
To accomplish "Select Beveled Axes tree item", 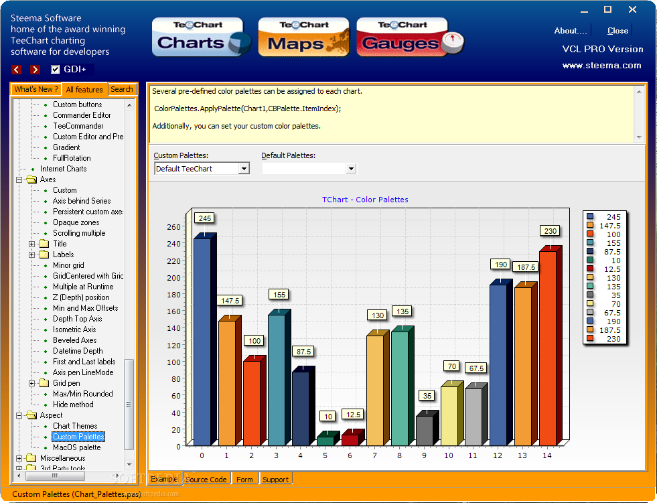I will 74,340.
